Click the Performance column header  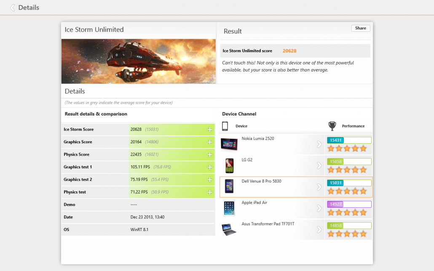tap(353, 126)
